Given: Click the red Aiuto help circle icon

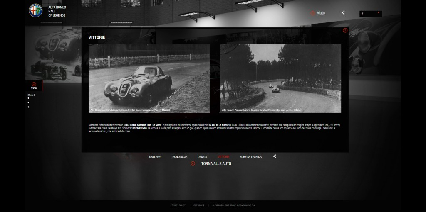Looking at the screenshot, I should 312,13.
